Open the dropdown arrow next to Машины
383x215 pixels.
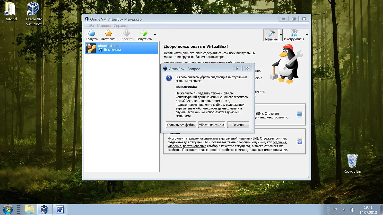pos(281,35)
